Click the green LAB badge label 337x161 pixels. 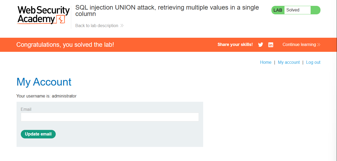point(278,10)
